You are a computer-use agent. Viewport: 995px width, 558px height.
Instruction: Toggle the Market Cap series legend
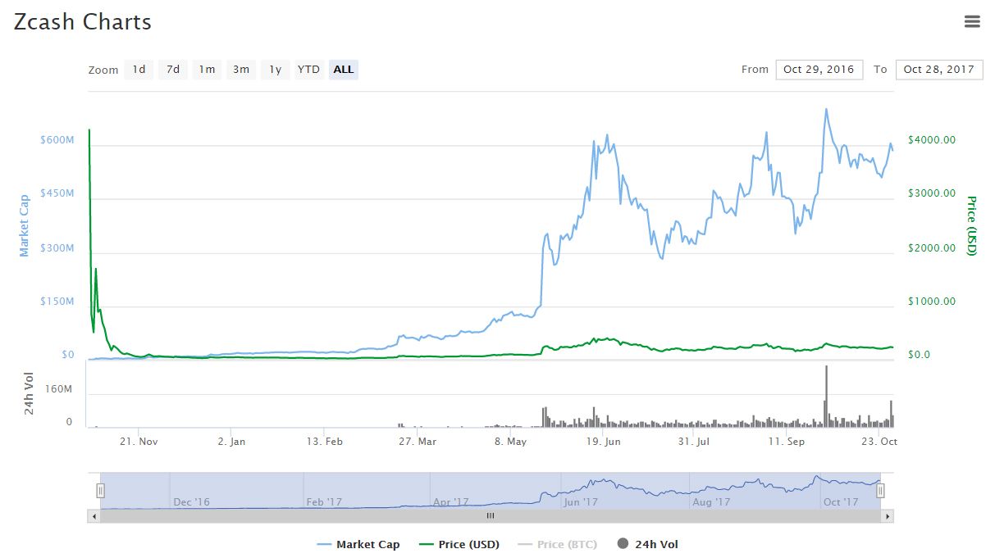[358, 544]
